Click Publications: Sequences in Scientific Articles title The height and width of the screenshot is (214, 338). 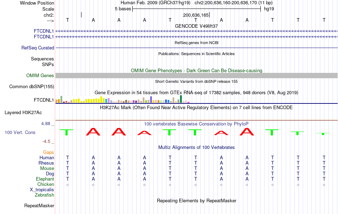tap(196, 54)
